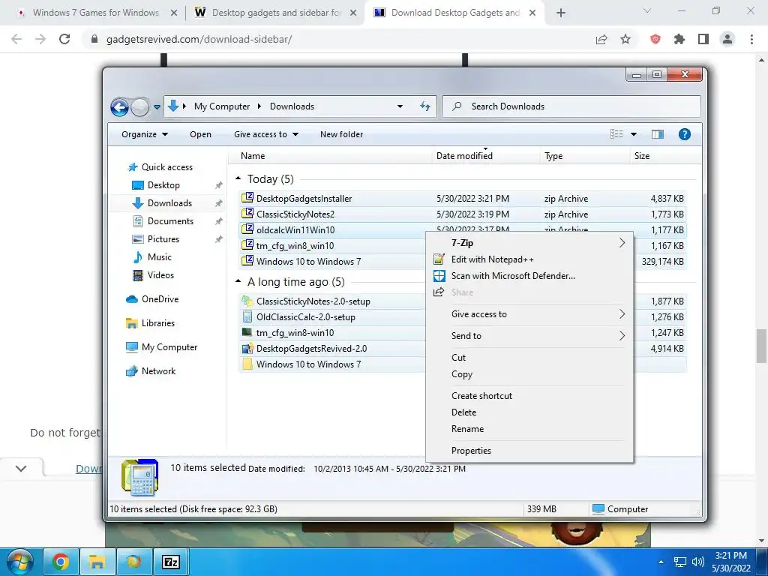768x576 pixels.
Task: Click the Windows 10 to Windows 7 folder icon
Action: (247, 364)
